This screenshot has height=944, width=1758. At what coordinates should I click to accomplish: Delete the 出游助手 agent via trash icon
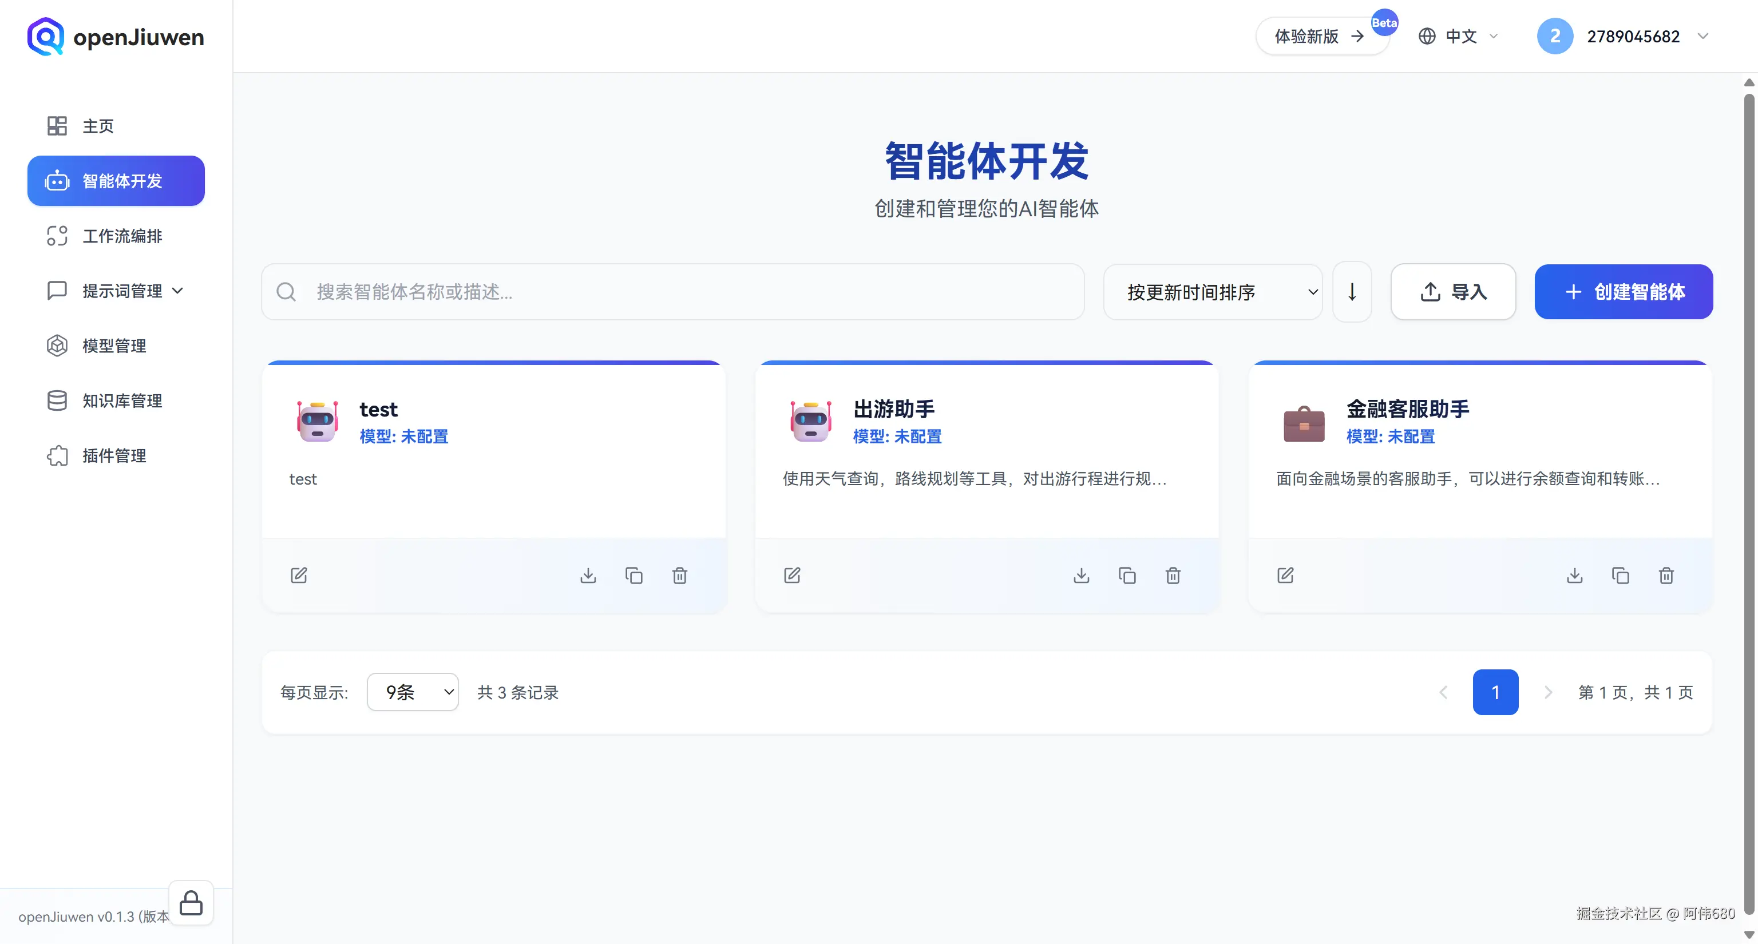1173,575
